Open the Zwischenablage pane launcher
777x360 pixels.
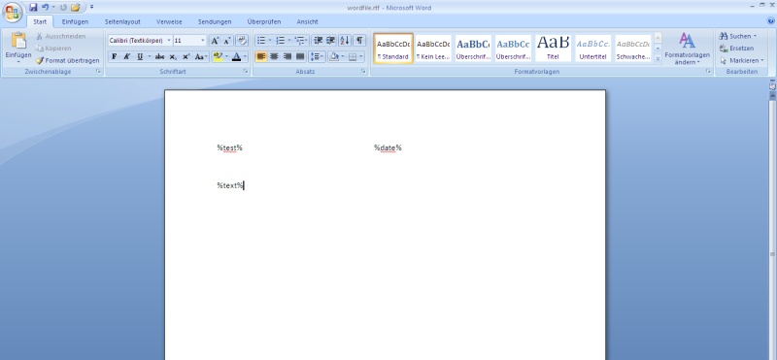point(98,72)
